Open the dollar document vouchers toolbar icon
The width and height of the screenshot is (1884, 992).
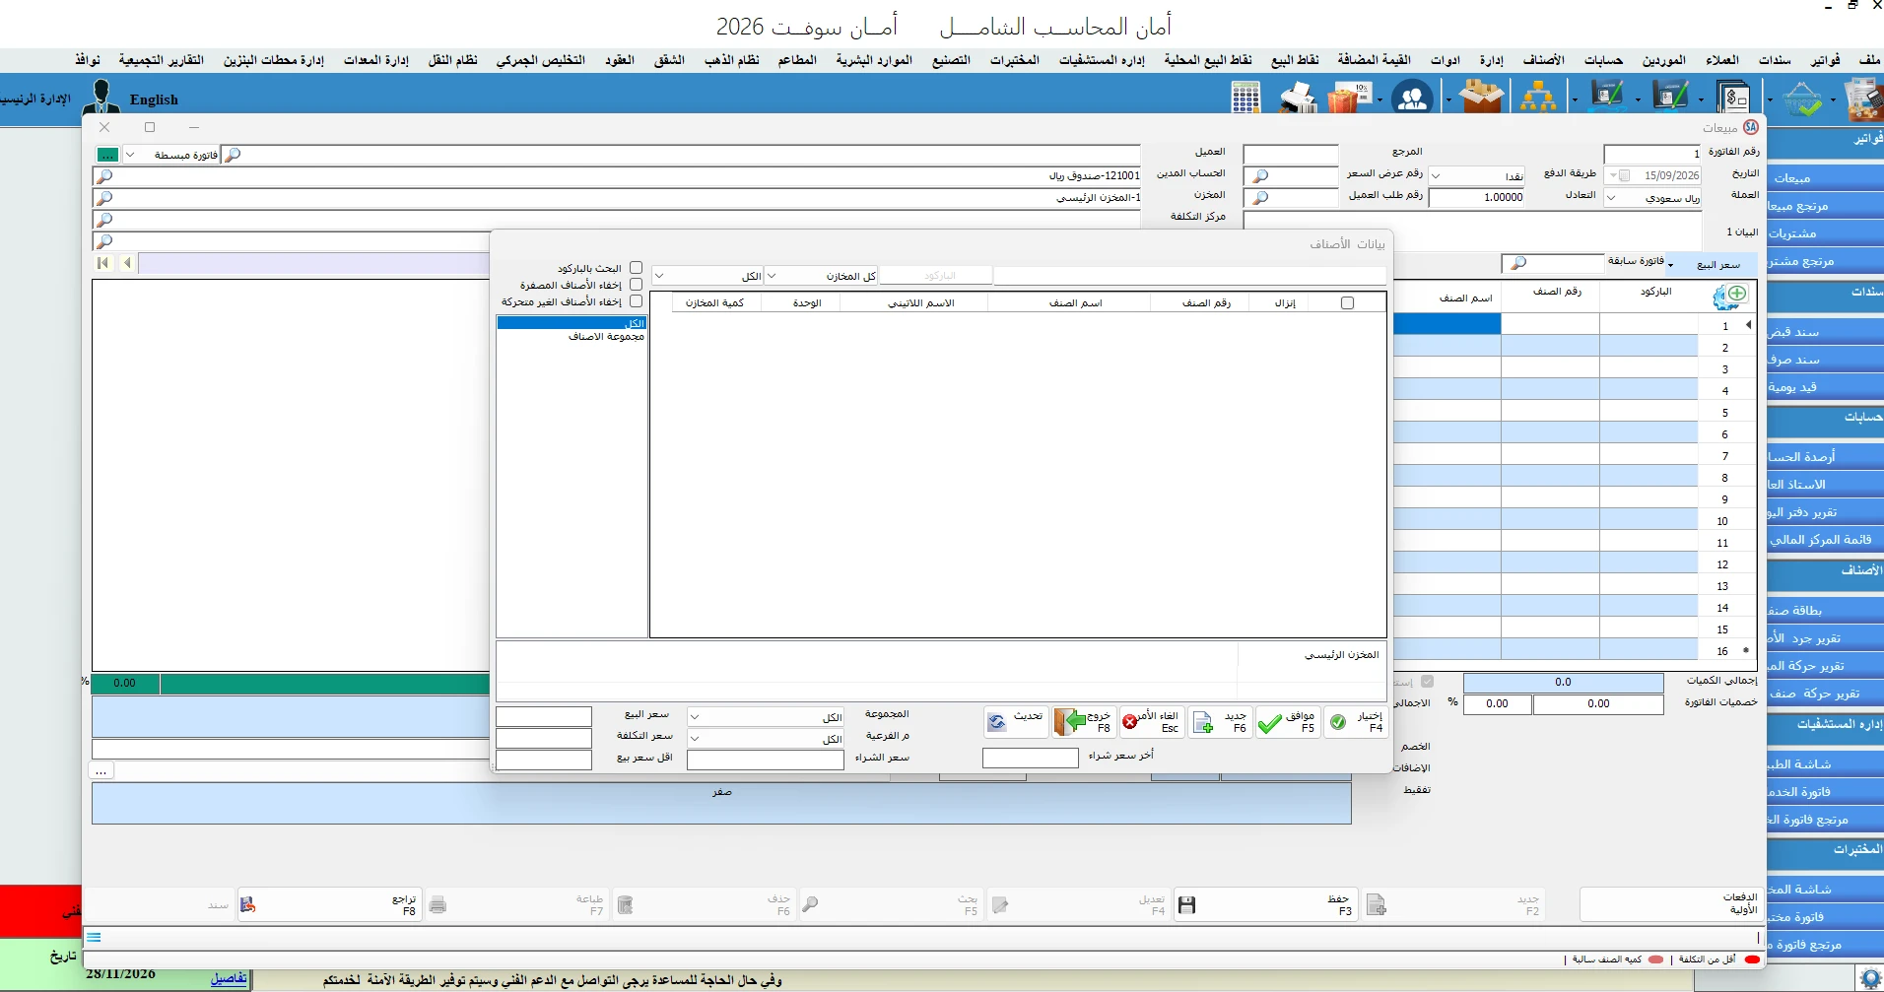pos(1733,98)
